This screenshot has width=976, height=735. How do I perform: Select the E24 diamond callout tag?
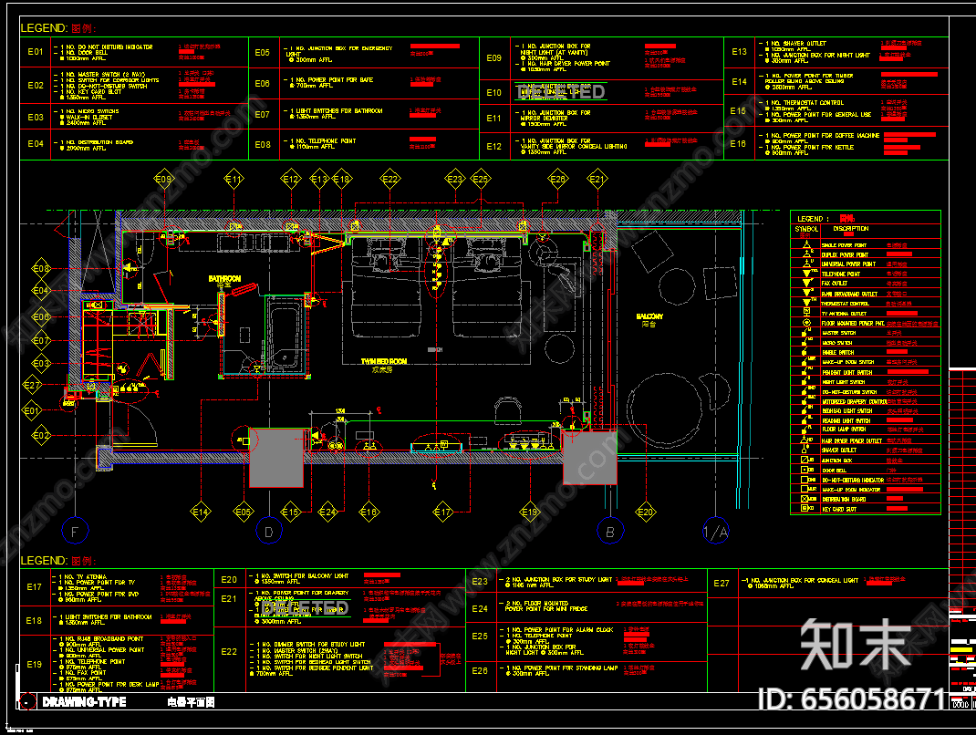click(x=327, y=512)
